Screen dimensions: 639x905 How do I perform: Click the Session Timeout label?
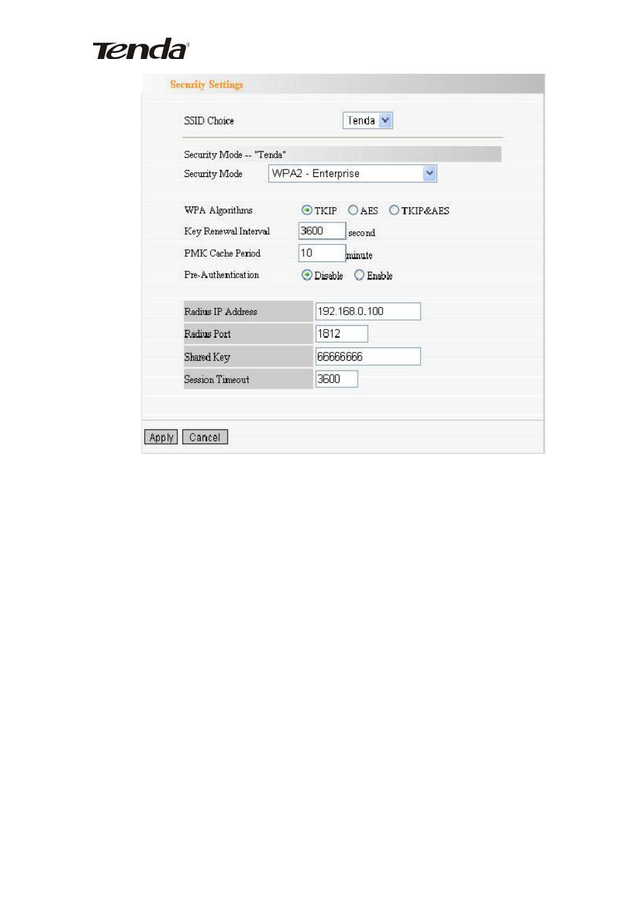point(216,379)
